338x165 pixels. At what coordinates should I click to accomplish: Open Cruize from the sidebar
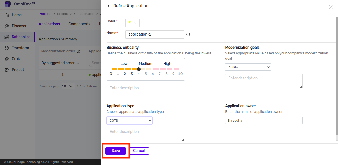[17, 59]
